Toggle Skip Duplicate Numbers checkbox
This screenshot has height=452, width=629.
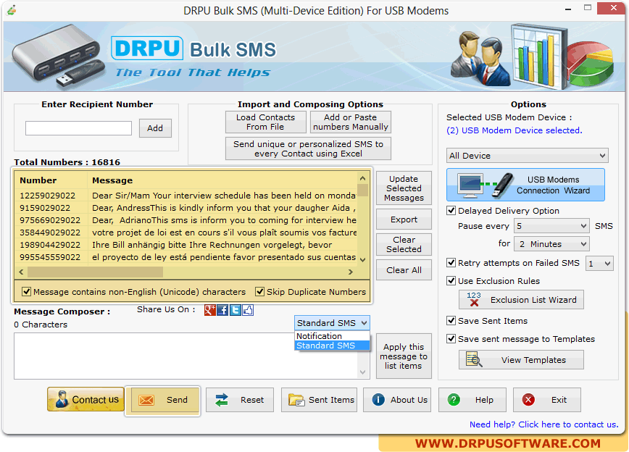260,292
